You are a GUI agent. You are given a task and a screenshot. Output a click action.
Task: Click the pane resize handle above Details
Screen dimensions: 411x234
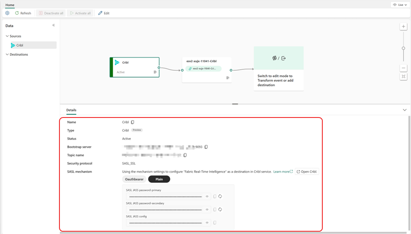235,104
